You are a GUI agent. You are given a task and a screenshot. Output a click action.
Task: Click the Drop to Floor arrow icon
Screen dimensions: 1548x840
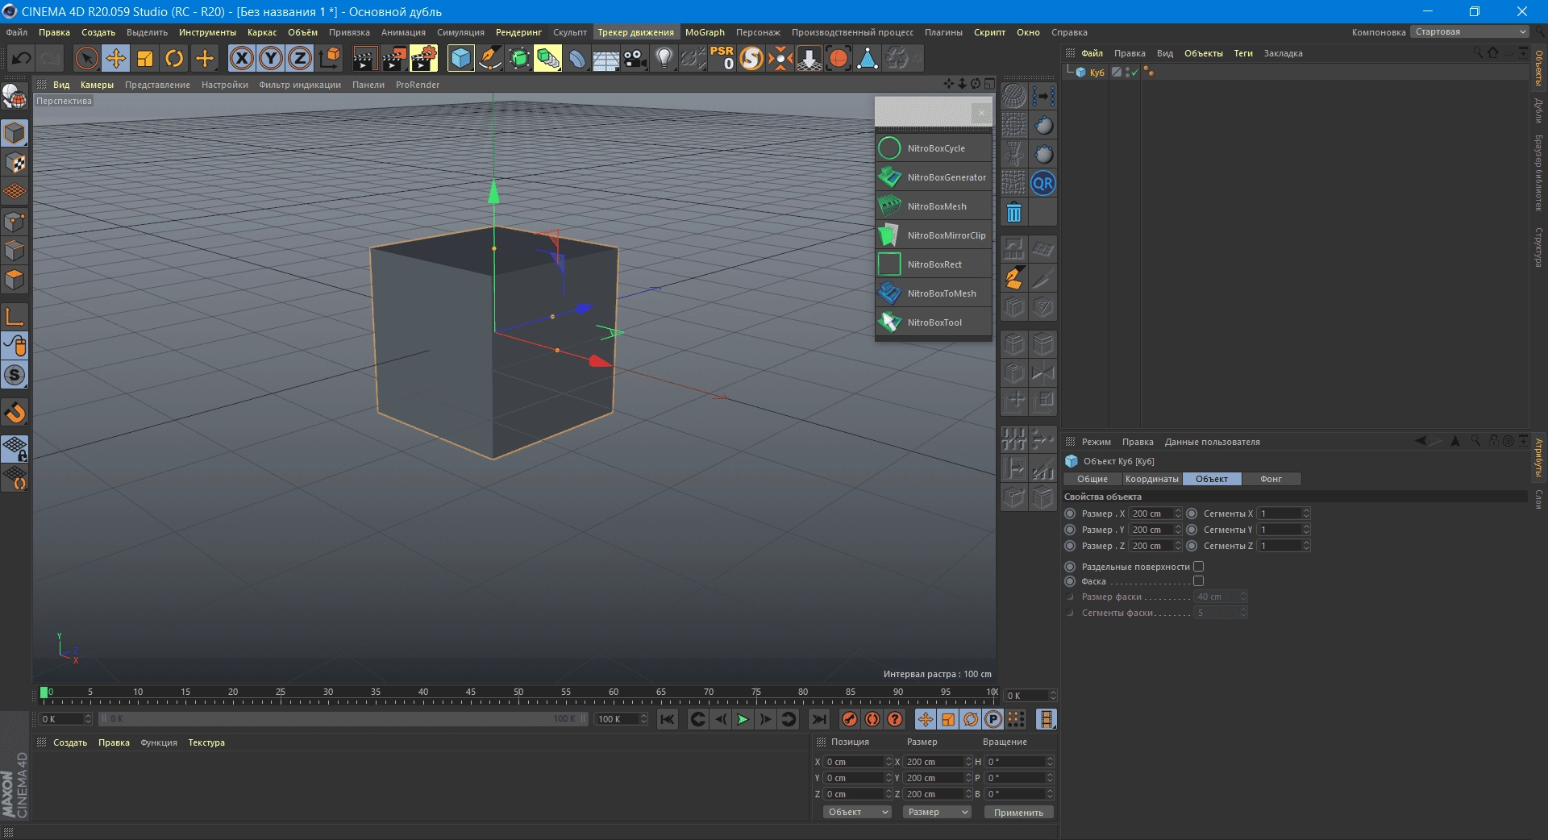pyautogui.click(x=809, y=58)
